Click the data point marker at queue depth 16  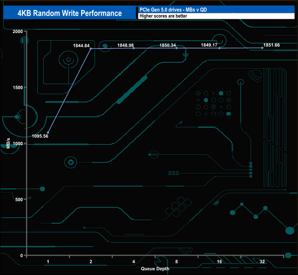click(x=219, y=48)
